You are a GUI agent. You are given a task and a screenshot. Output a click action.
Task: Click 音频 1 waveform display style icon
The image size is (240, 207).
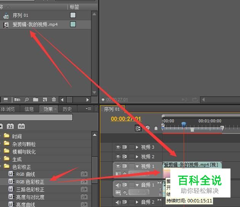(x=118, y=192)
